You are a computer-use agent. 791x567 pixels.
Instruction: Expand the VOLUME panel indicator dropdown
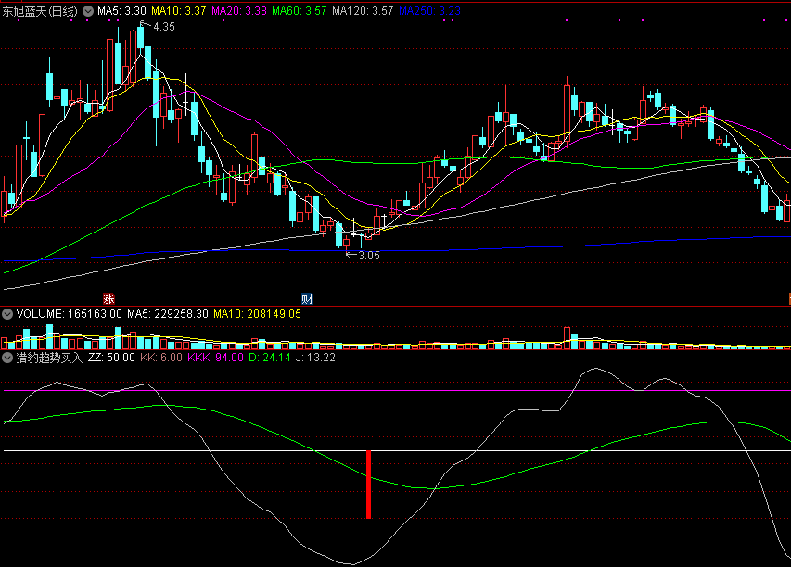[7, 314]
